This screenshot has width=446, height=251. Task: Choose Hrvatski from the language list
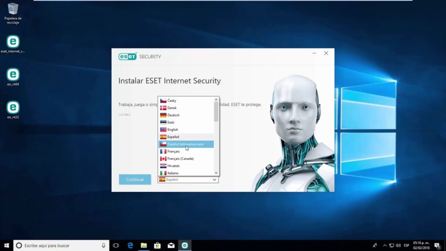pyautogui.click(x=186, y=166)
